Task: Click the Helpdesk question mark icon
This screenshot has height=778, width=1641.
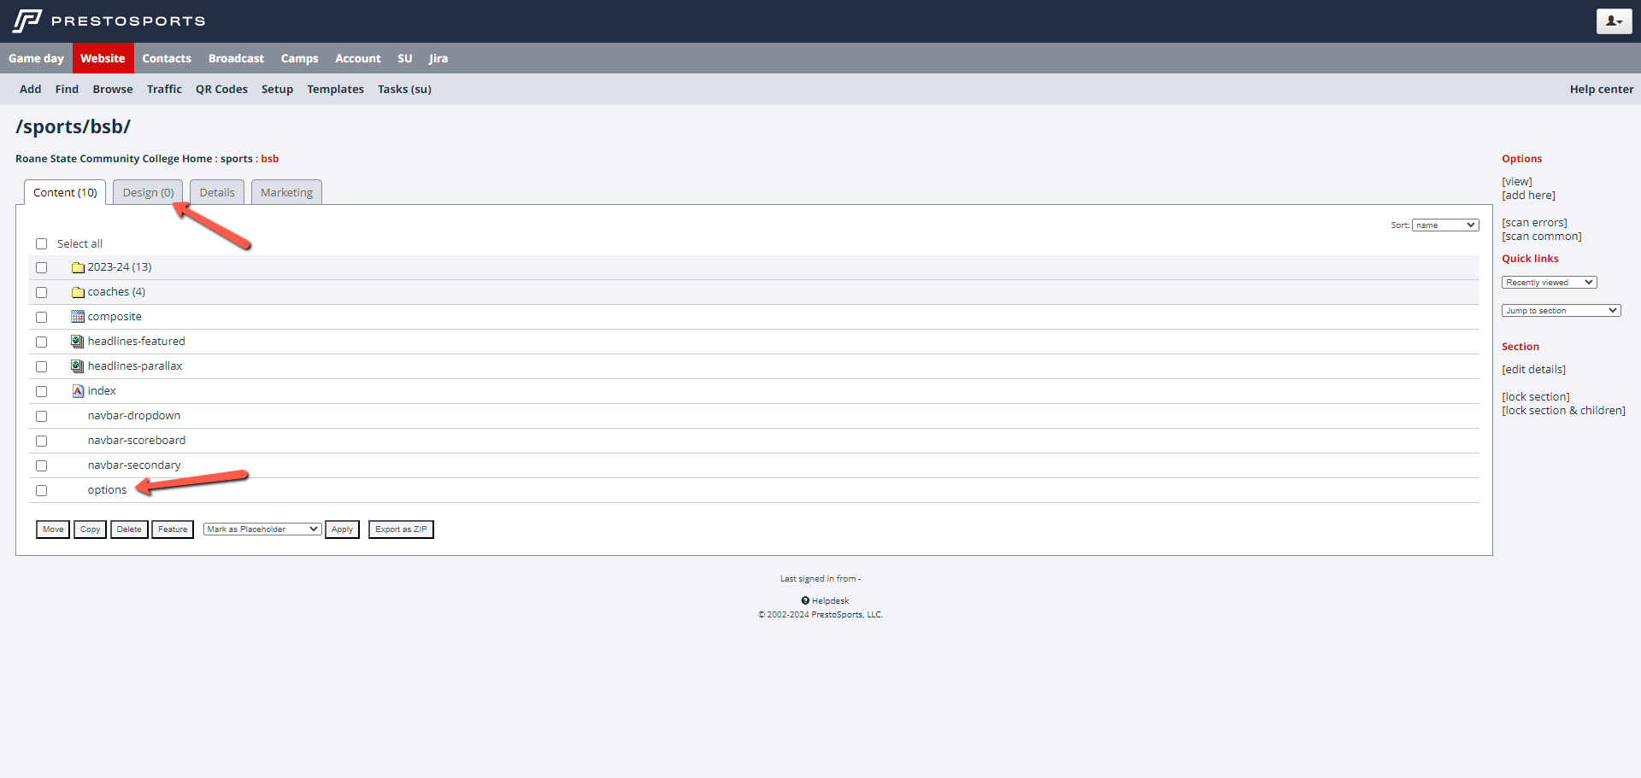Action: pyautogui.click(x=805, y=600)
